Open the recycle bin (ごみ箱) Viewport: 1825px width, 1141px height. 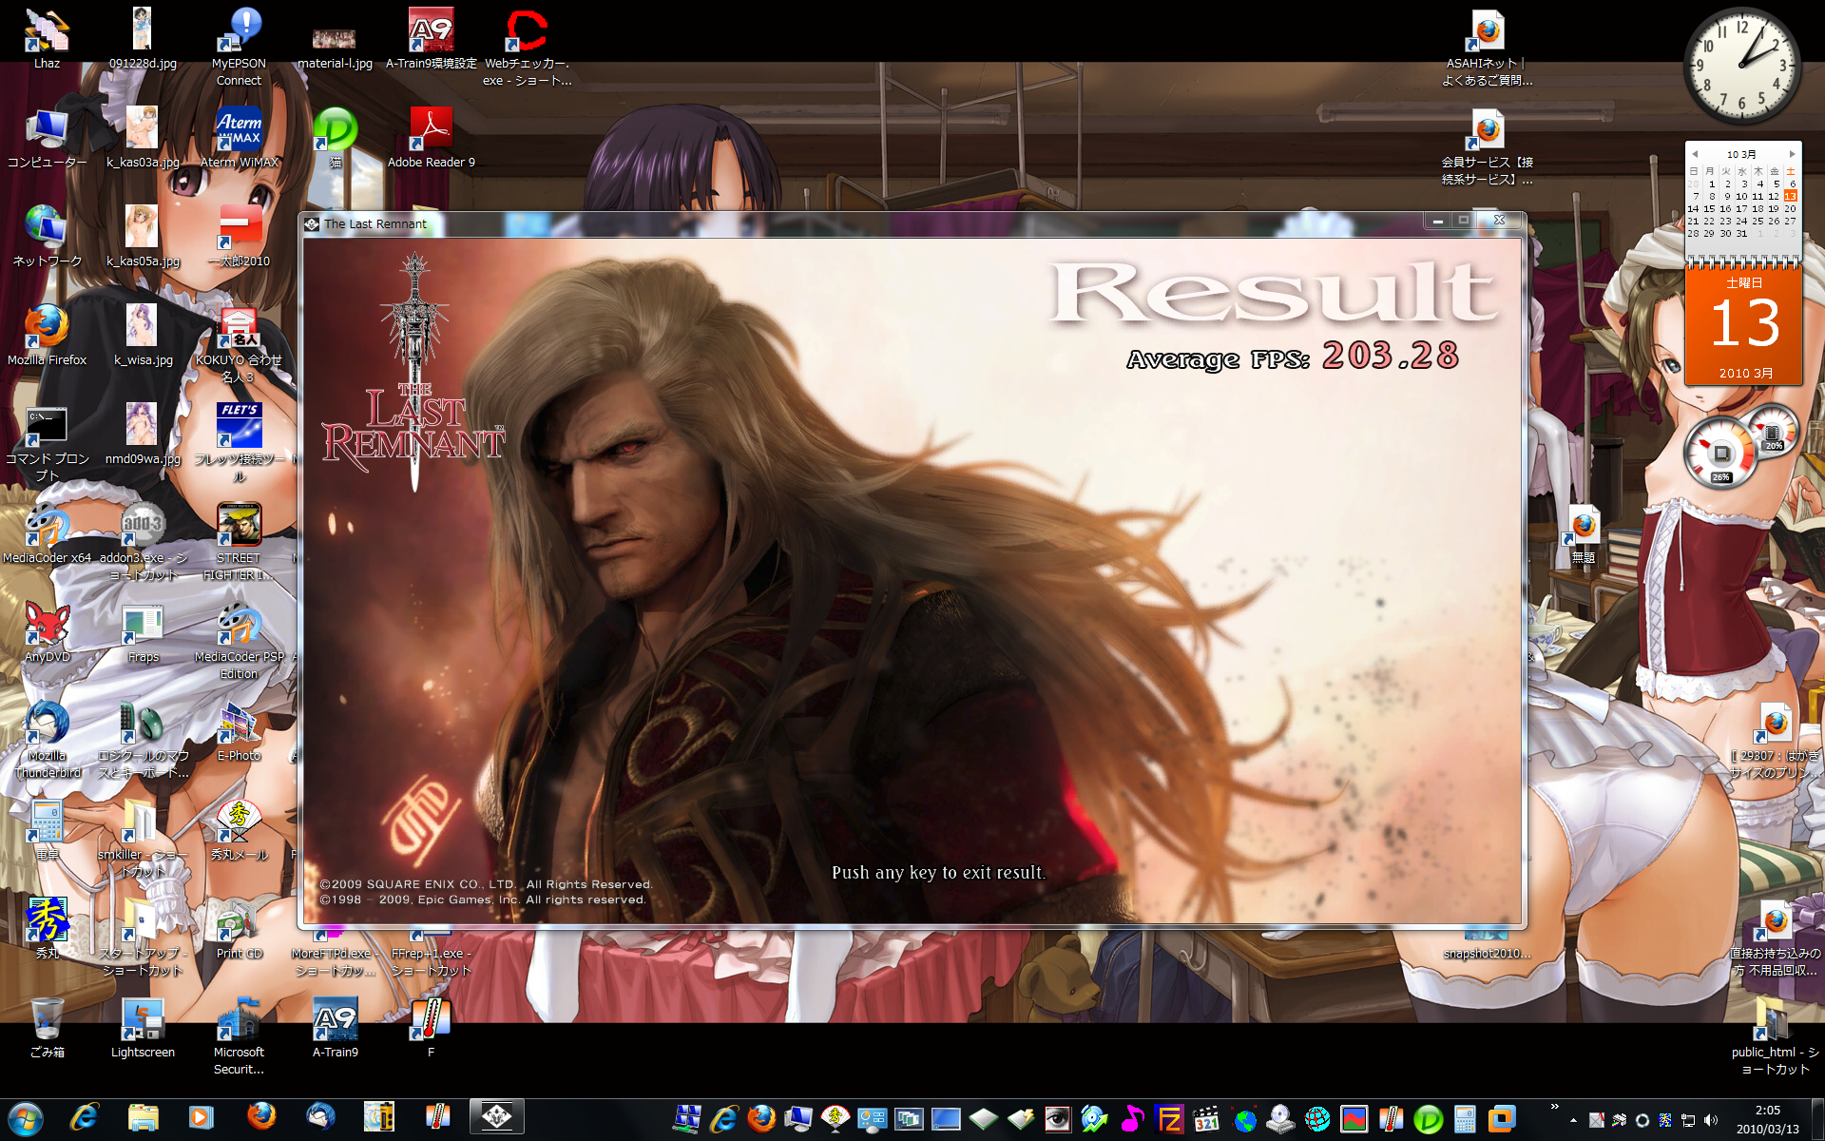[x=46, y=1019]
